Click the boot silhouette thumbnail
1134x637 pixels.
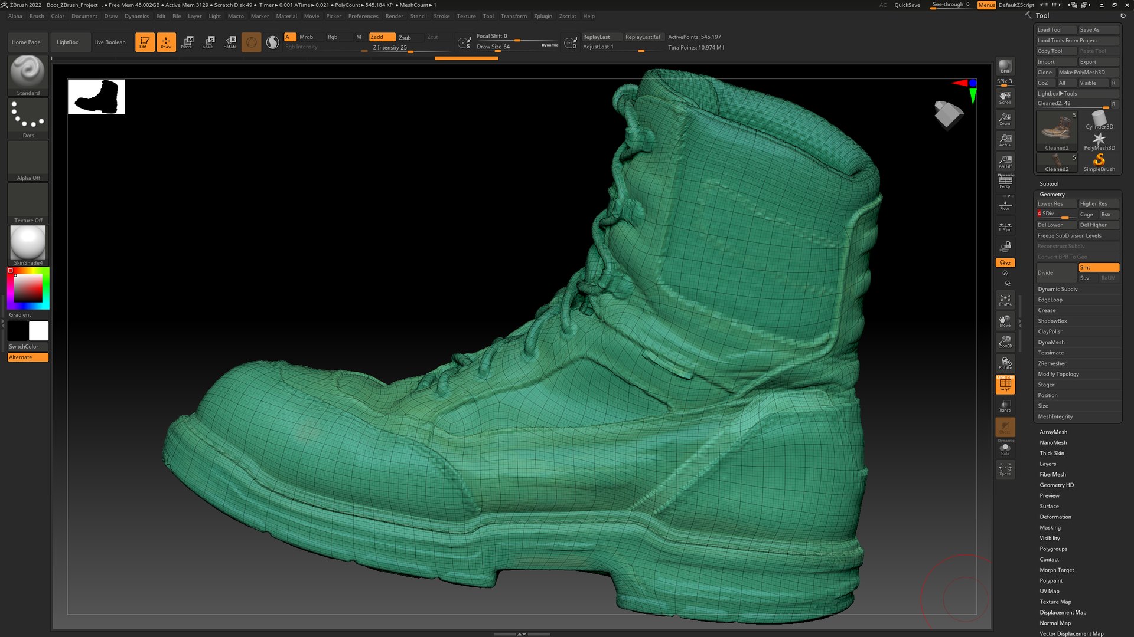[96, 97]
